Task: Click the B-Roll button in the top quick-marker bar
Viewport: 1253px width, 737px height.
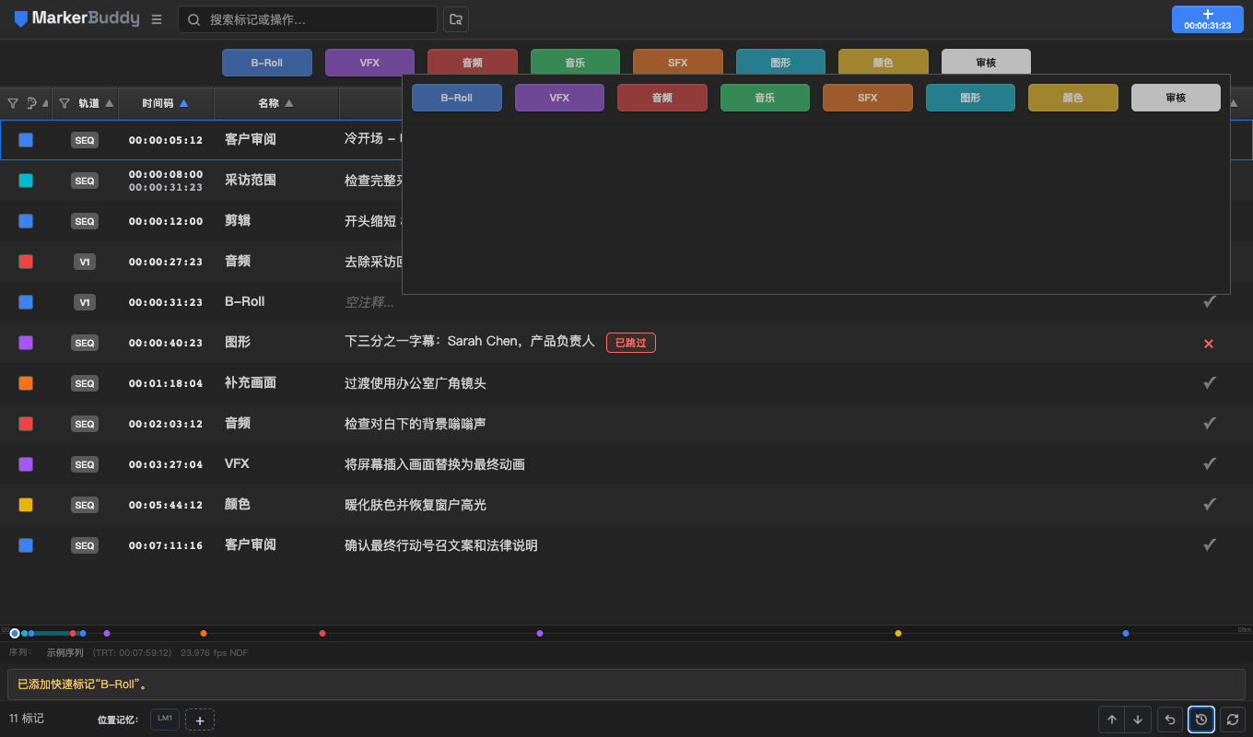Action: coord(267,63)
